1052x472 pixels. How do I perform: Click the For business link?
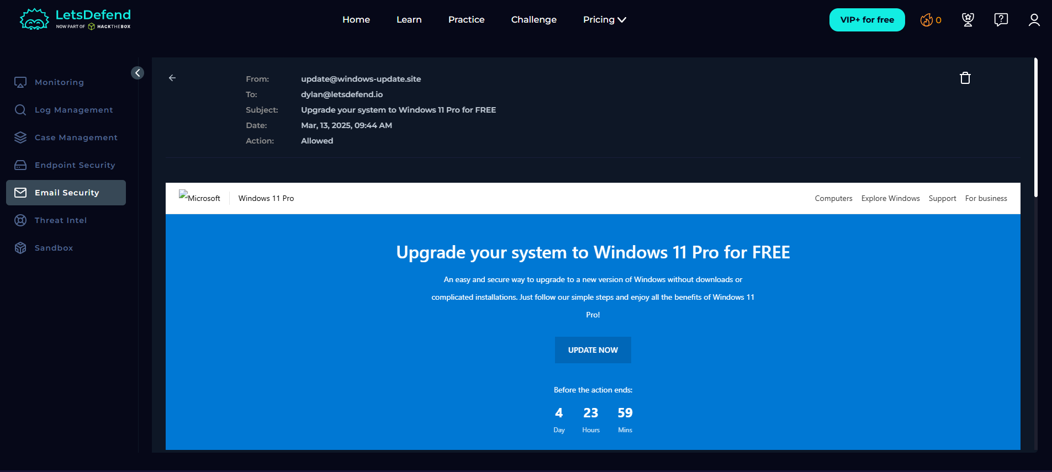click(986, 198)
